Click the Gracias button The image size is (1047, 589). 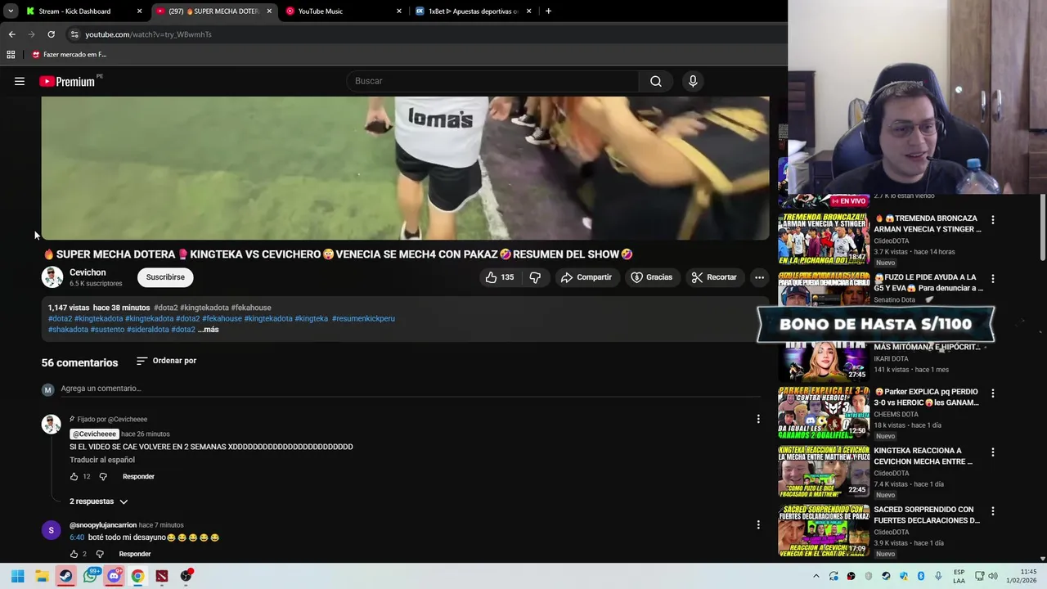pyautogui.click(x=651, y=277)
